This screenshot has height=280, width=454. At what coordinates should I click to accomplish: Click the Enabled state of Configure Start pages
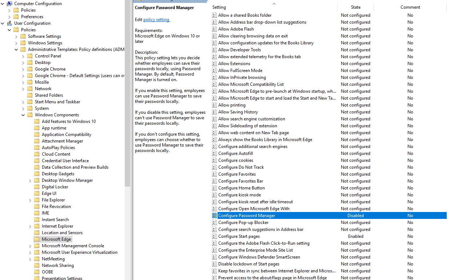[x=356, y=236]
